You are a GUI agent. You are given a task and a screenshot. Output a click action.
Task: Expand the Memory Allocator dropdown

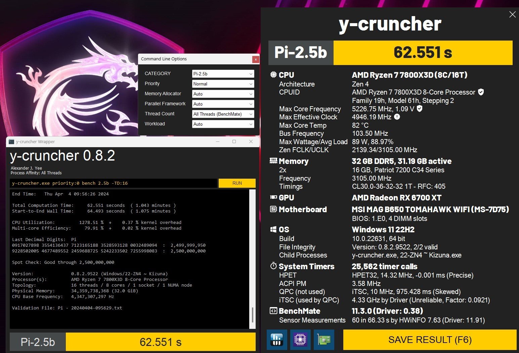223,94
